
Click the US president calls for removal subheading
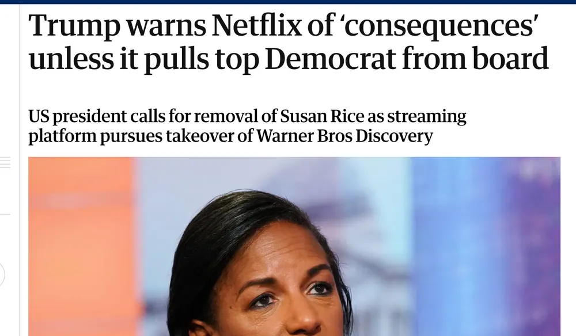(x=247, y=126)
